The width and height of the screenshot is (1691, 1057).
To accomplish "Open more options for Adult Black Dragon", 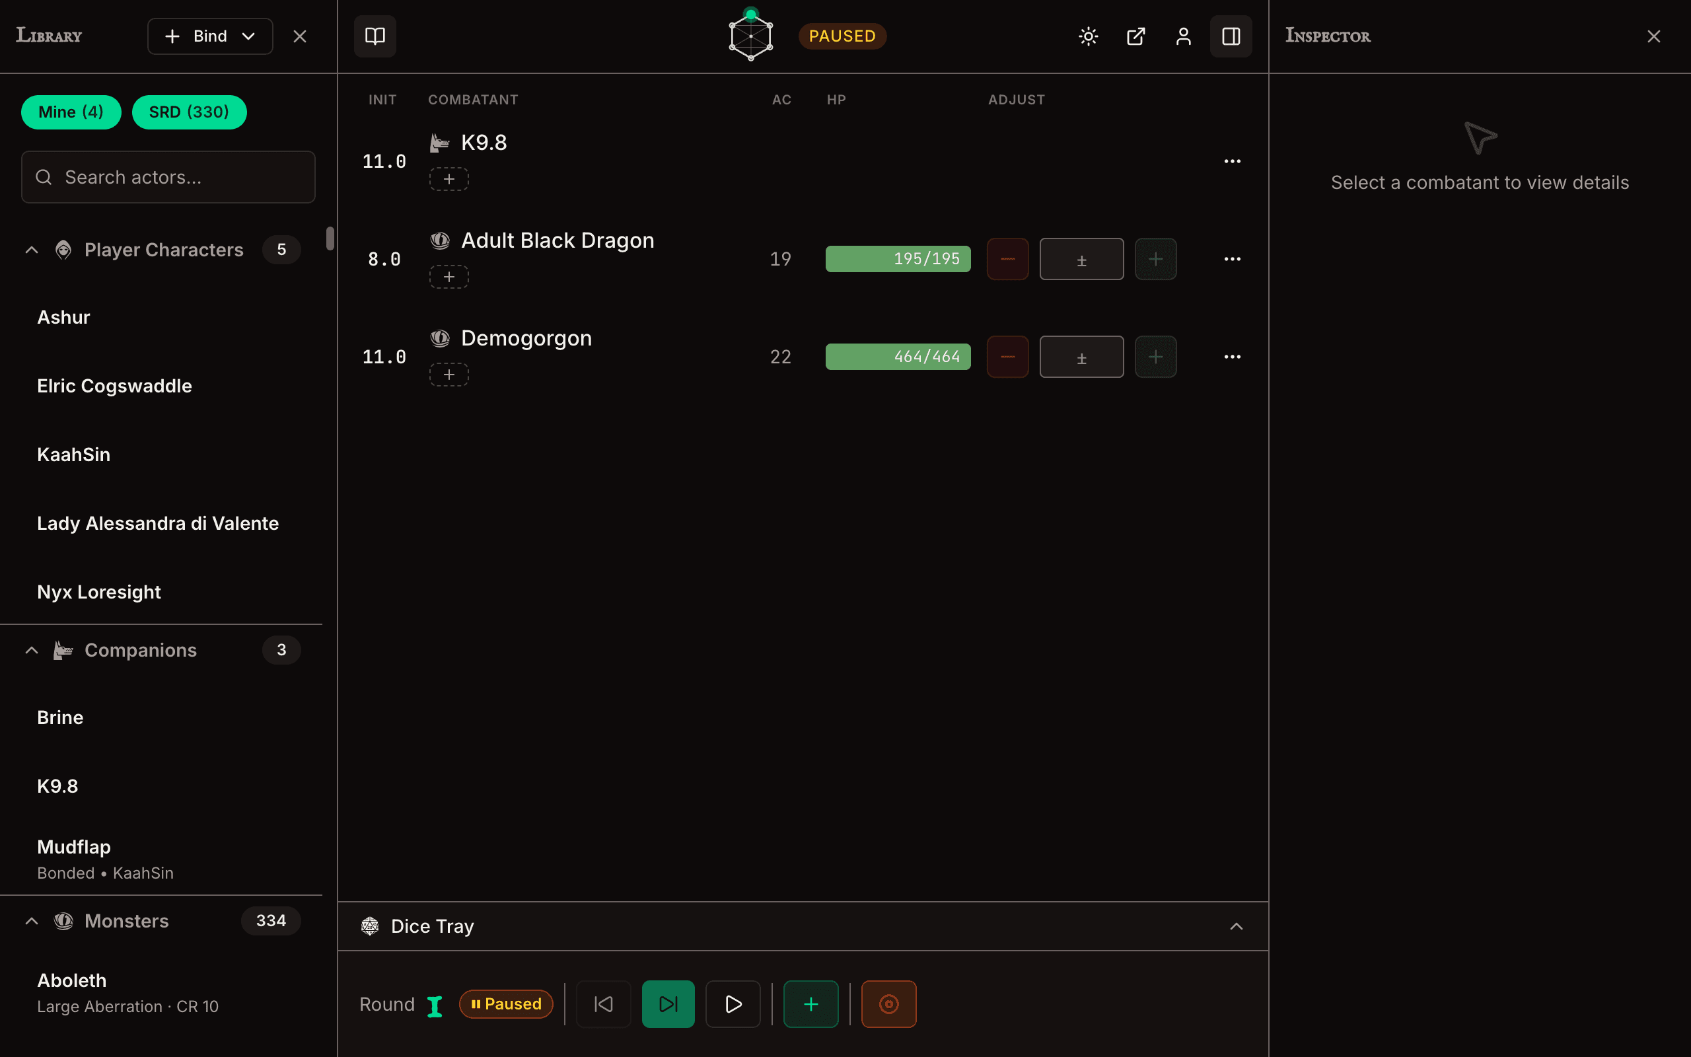I will pyautogui.click(x=1232, y=259).
